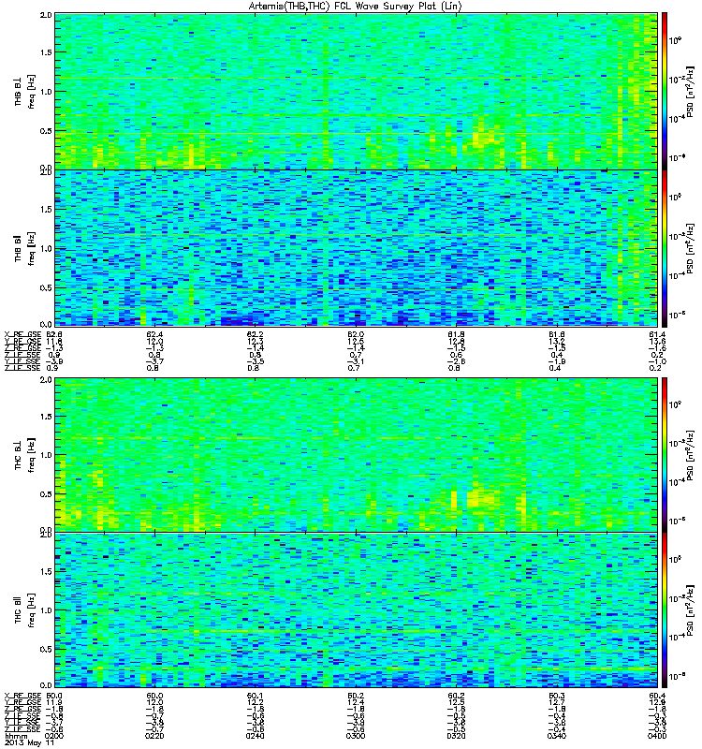702x749 pixels.
Task: Click the THC X_RE_GSE value 60.3
Action: click(557, 696)
